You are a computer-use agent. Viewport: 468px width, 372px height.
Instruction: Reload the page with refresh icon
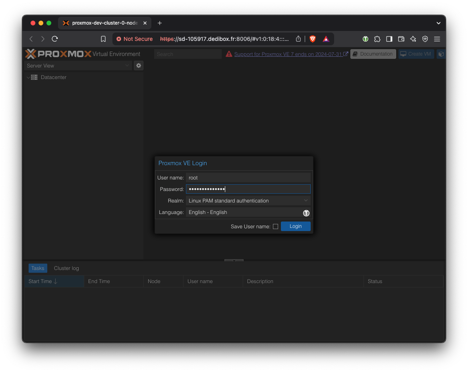pos(55,39)
